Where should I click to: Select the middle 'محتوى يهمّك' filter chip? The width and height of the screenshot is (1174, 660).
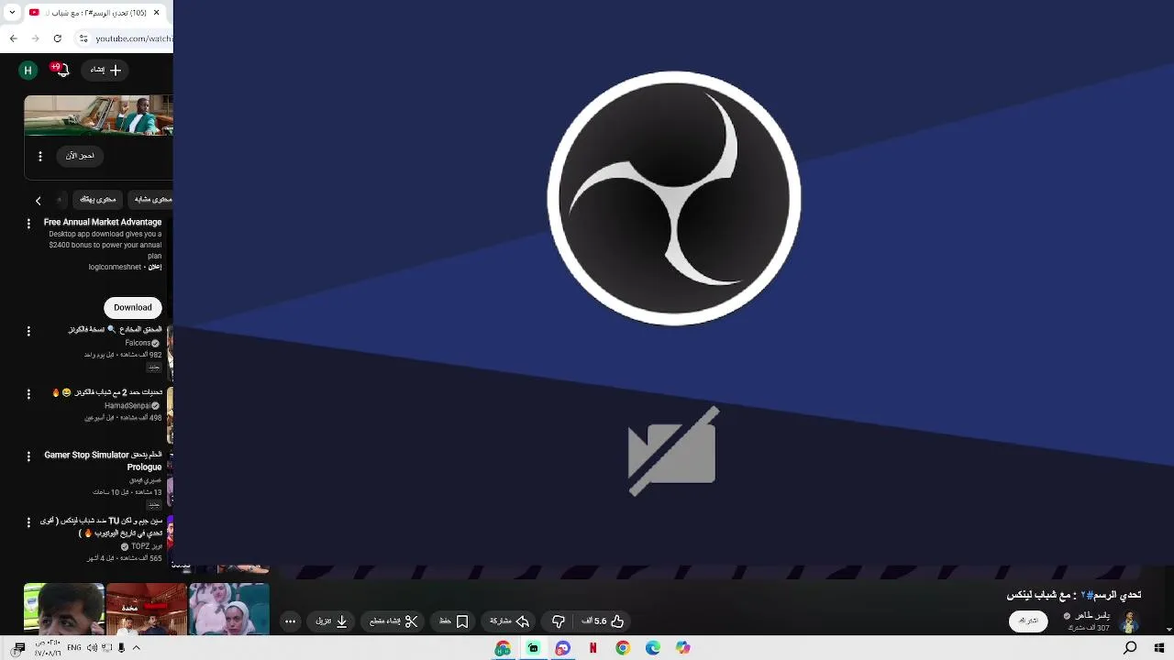coord(98,199)
